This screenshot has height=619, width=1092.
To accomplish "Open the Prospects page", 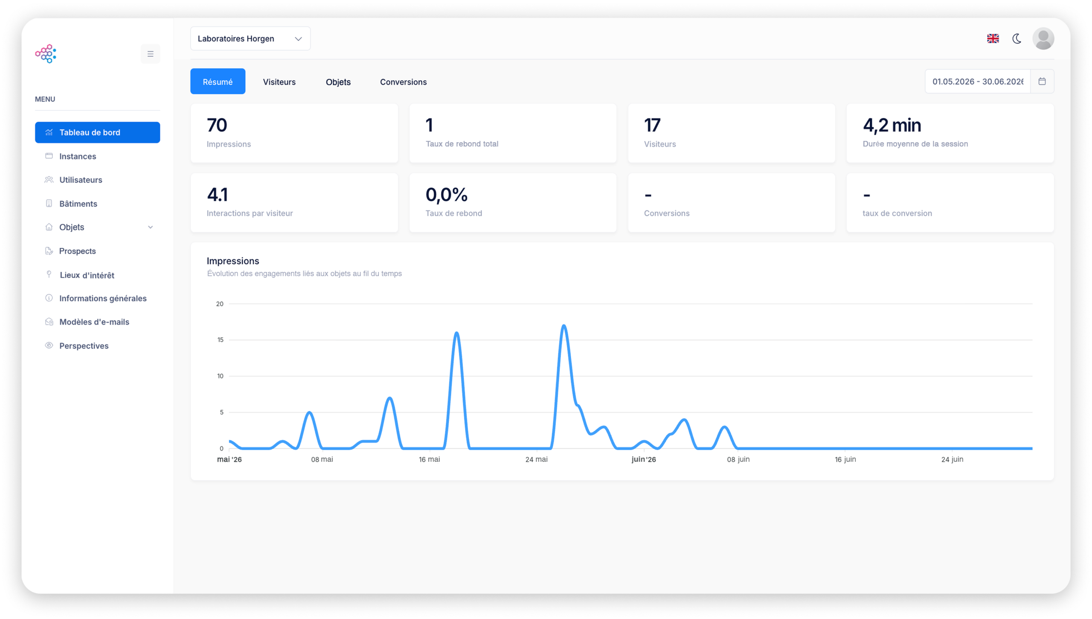I will (97, 251).
